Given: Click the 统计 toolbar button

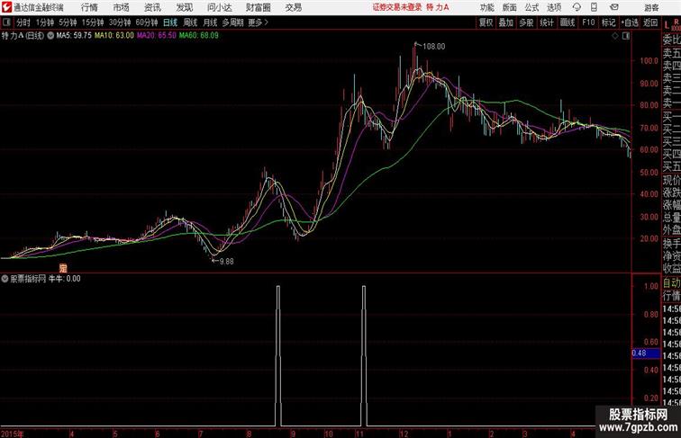Looking at the screenshot, I should click(547, 22).
